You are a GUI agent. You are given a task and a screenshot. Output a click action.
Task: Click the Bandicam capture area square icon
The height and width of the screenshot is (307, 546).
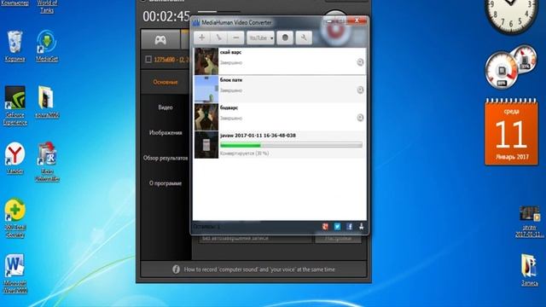(x=148, y=59)
